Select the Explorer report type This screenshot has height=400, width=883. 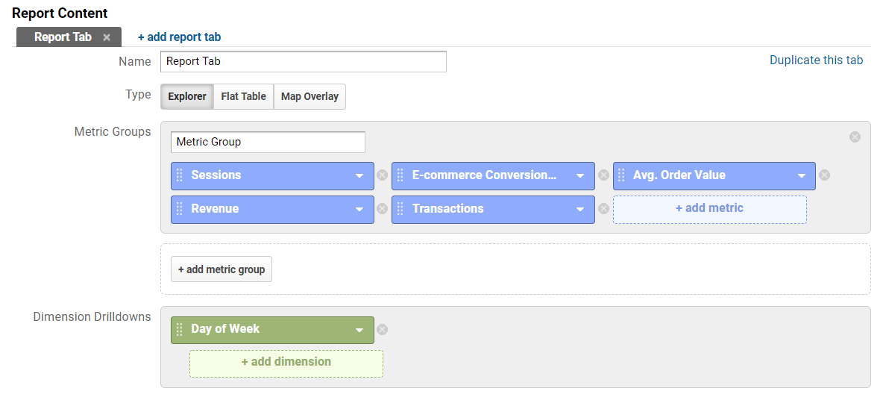pos(187,96)
